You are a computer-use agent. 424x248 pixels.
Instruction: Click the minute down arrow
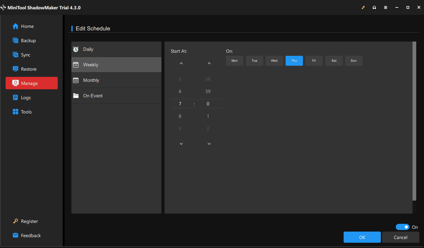pyautogui.click(x=209, y=144)
